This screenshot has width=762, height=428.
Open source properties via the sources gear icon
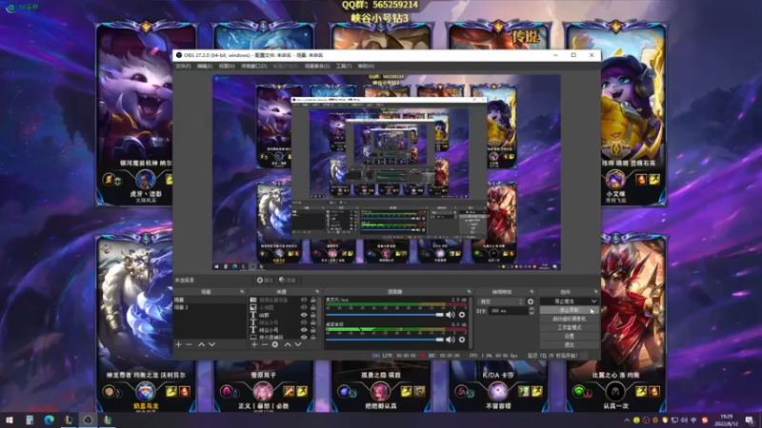pos(275,344)
